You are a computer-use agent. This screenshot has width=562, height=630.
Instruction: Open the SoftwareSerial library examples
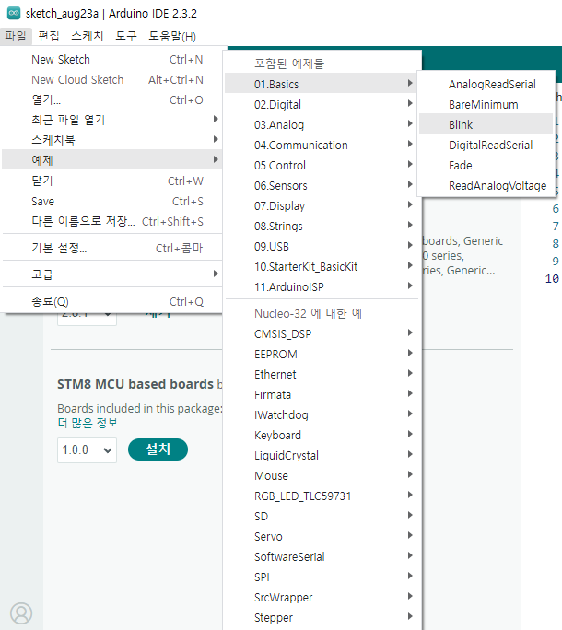(x=322, y=556)
